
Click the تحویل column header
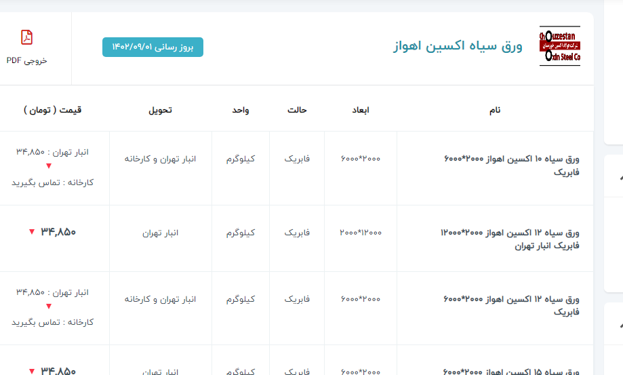[x=160, y=110]
